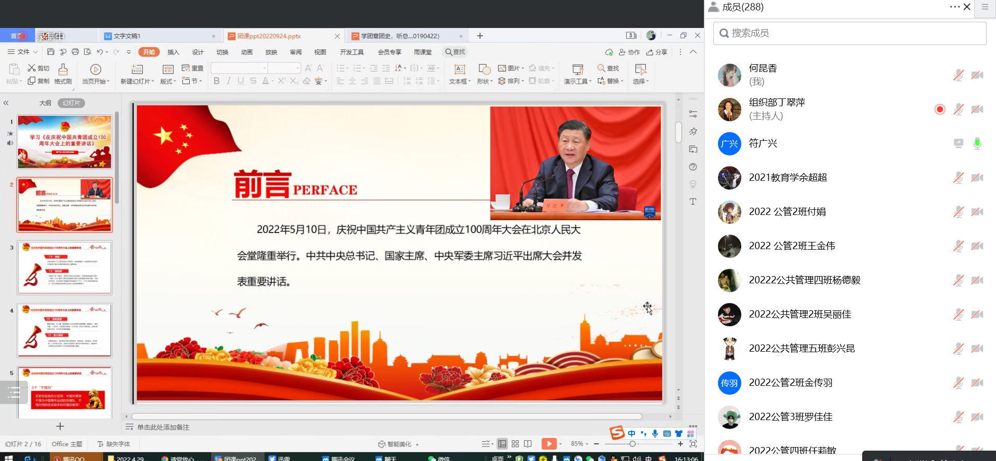Switch to the 动画 ribbon tab

pyautogui.click(x=247, y=52)
